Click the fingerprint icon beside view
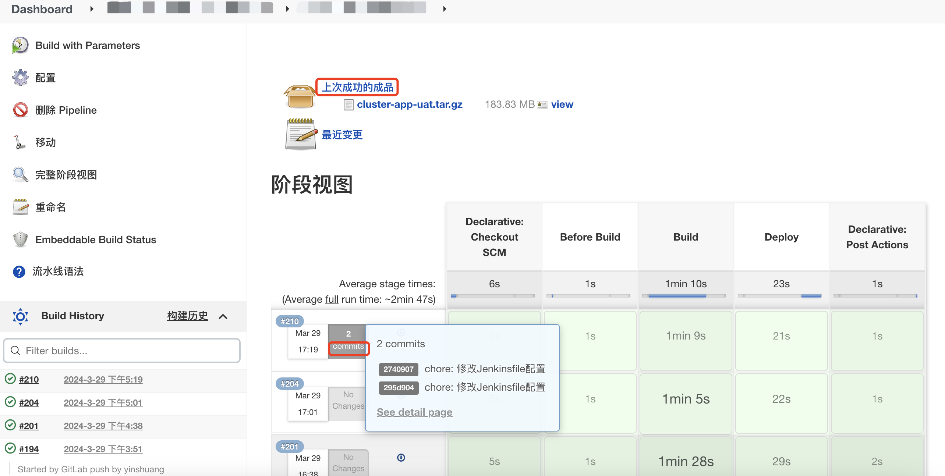Viewport: 945px width, 476px height. coord(543,105)
